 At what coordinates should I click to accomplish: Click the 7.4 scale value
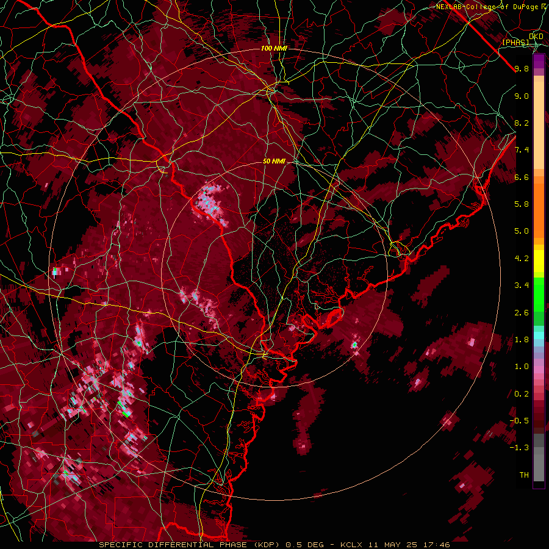click(522, 150)
